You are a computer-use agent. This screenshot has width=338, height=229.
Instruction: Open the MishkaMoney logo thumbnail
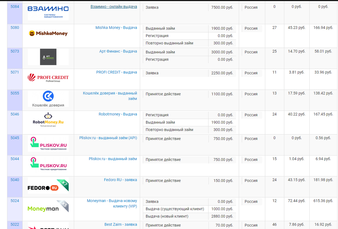pos(48,33)
